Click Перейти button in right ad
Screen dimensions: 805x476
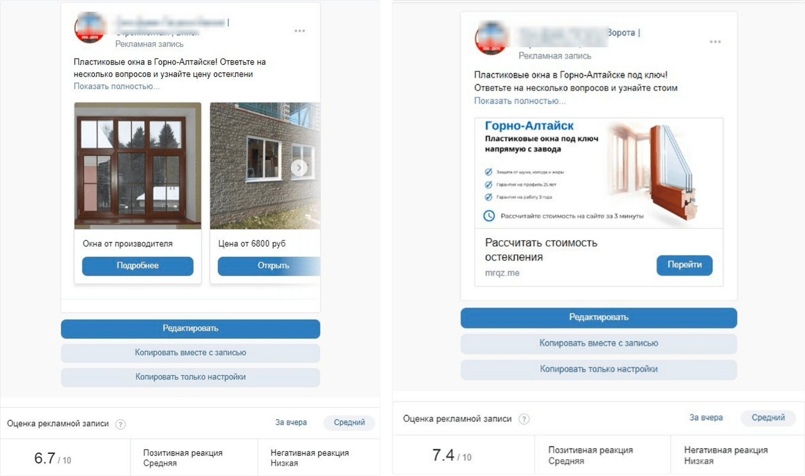(x=684, y=265)
